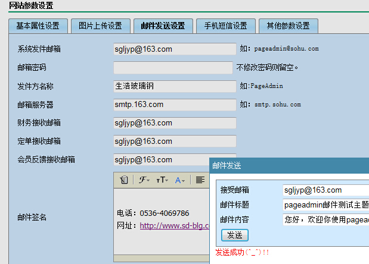The height and width of the screenshot is (264, 369).
Task: Open the font size dropdown in editor
Action: pyautogui.click(x=162, y=180)
